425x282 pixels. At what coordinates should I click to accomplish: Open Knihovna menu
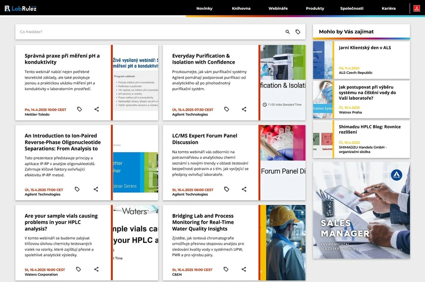(241, 8)
